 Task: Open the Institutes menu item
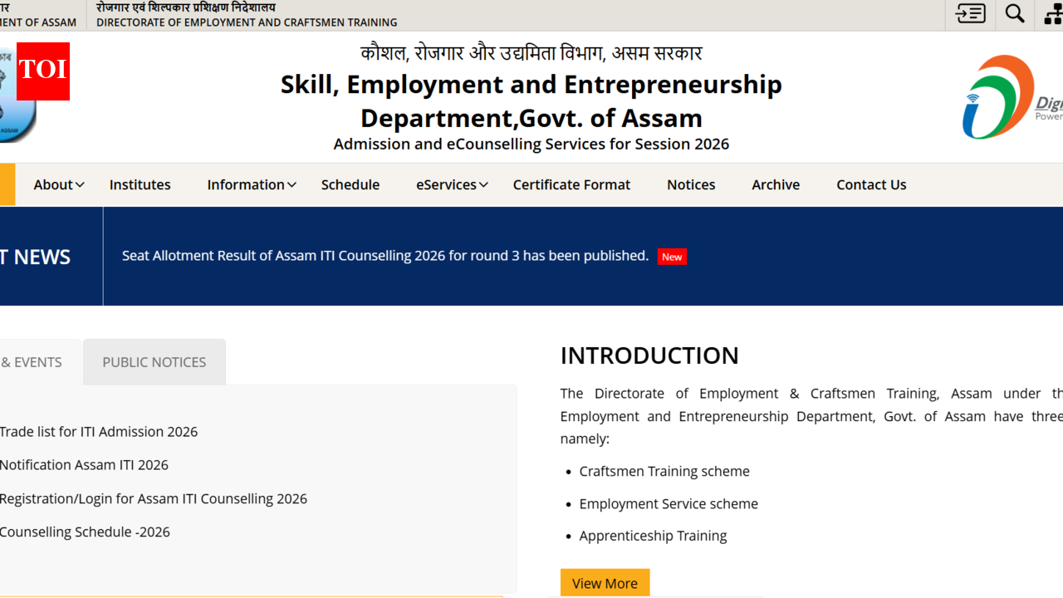point(140,185)
